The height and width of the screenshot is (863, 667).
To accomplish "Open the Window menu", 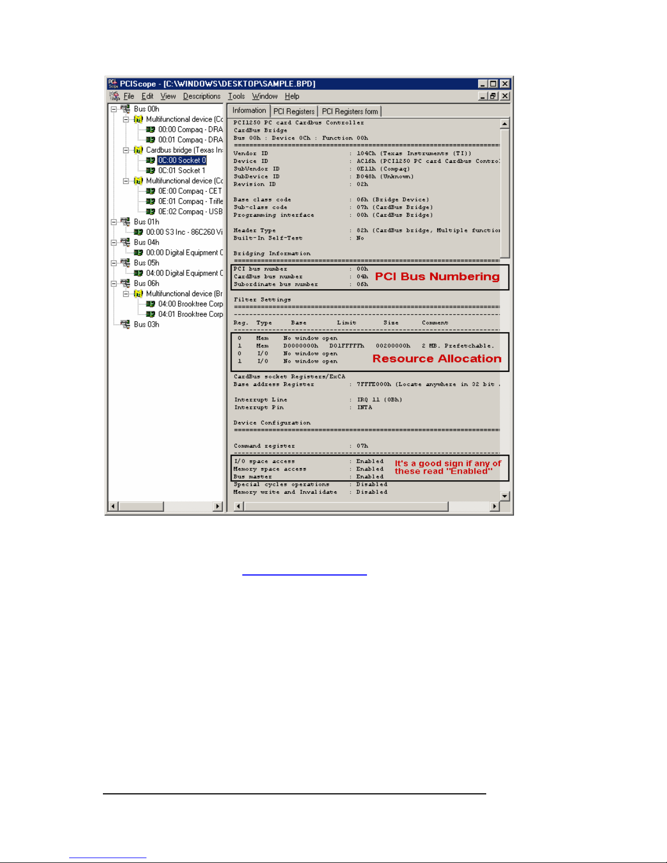I will 265,96.
